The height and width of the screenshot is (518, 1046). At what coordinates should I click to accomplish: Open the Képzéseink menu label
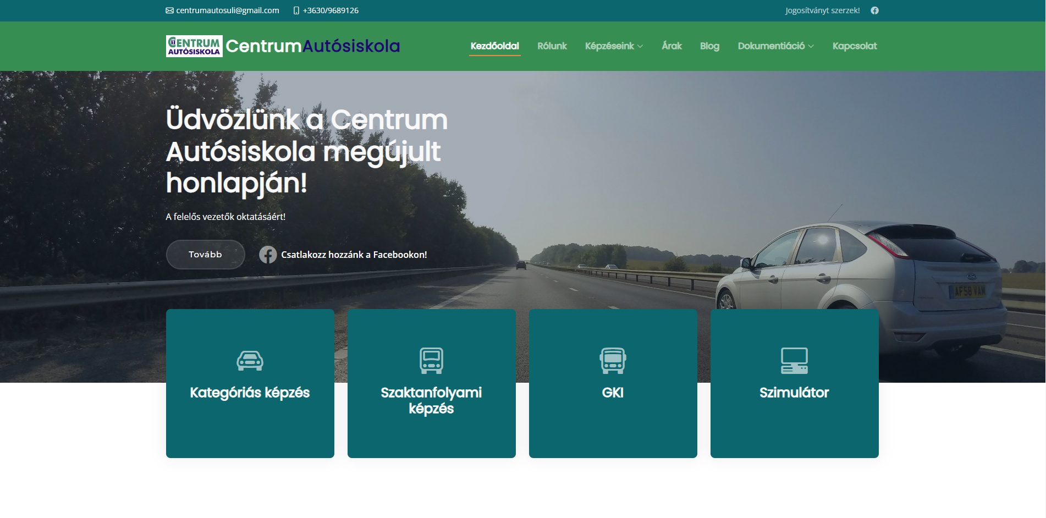pyautogui.click(x=609, y=46)
